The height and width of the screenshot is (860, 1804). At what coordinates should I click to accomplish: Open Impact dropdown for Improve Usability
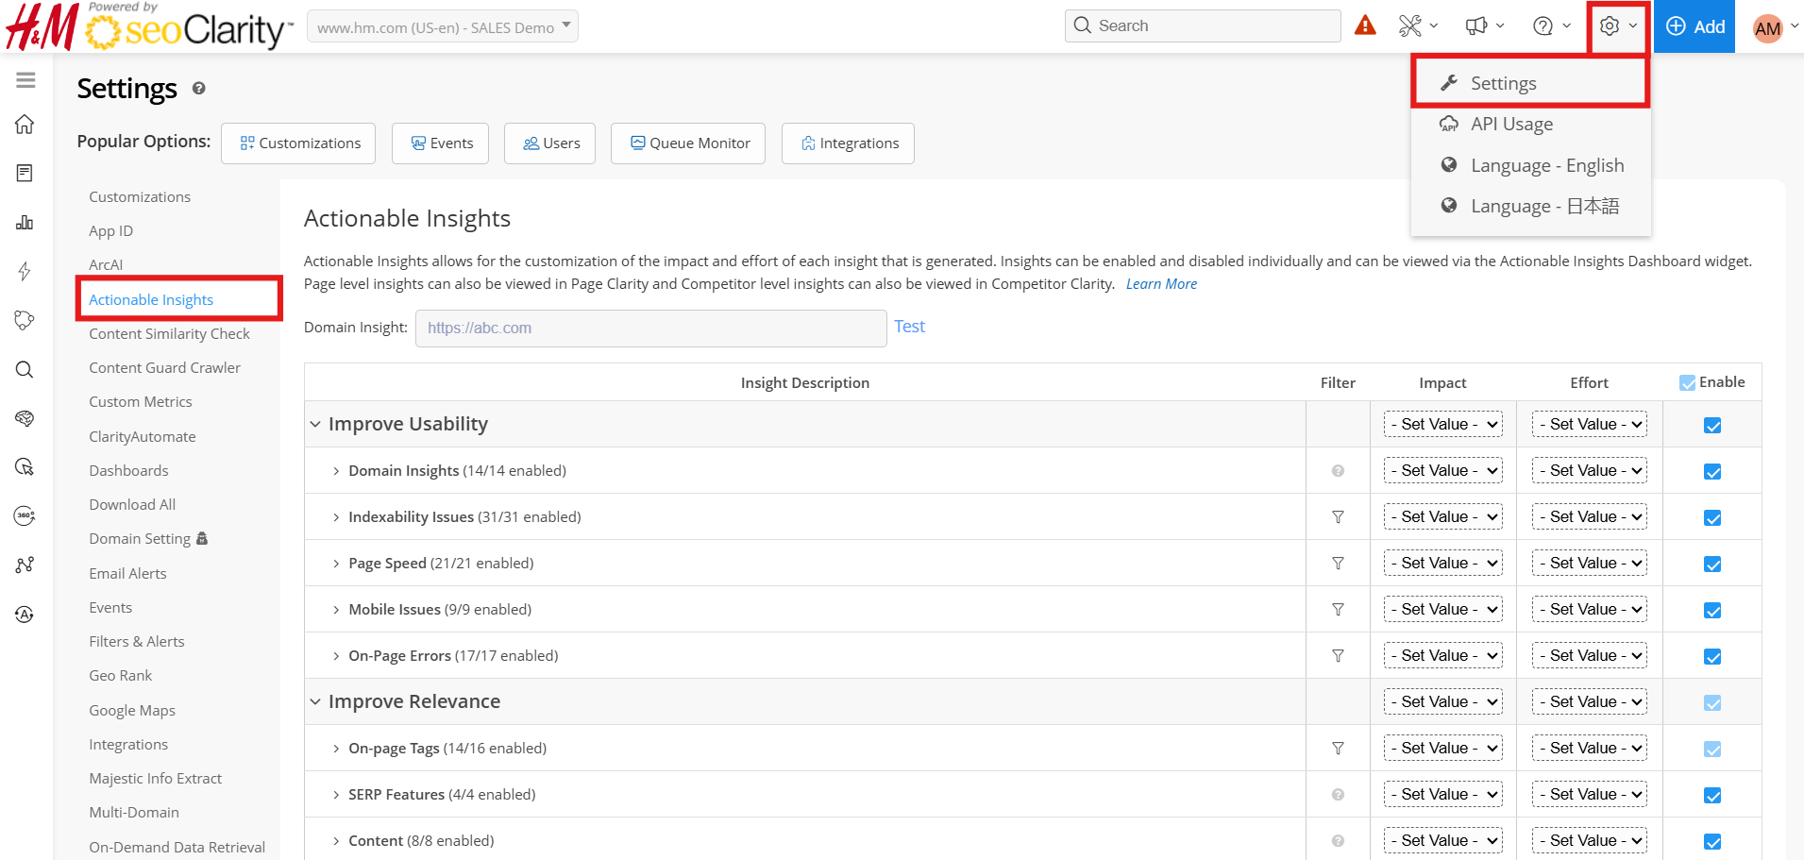pos(1442,425)
